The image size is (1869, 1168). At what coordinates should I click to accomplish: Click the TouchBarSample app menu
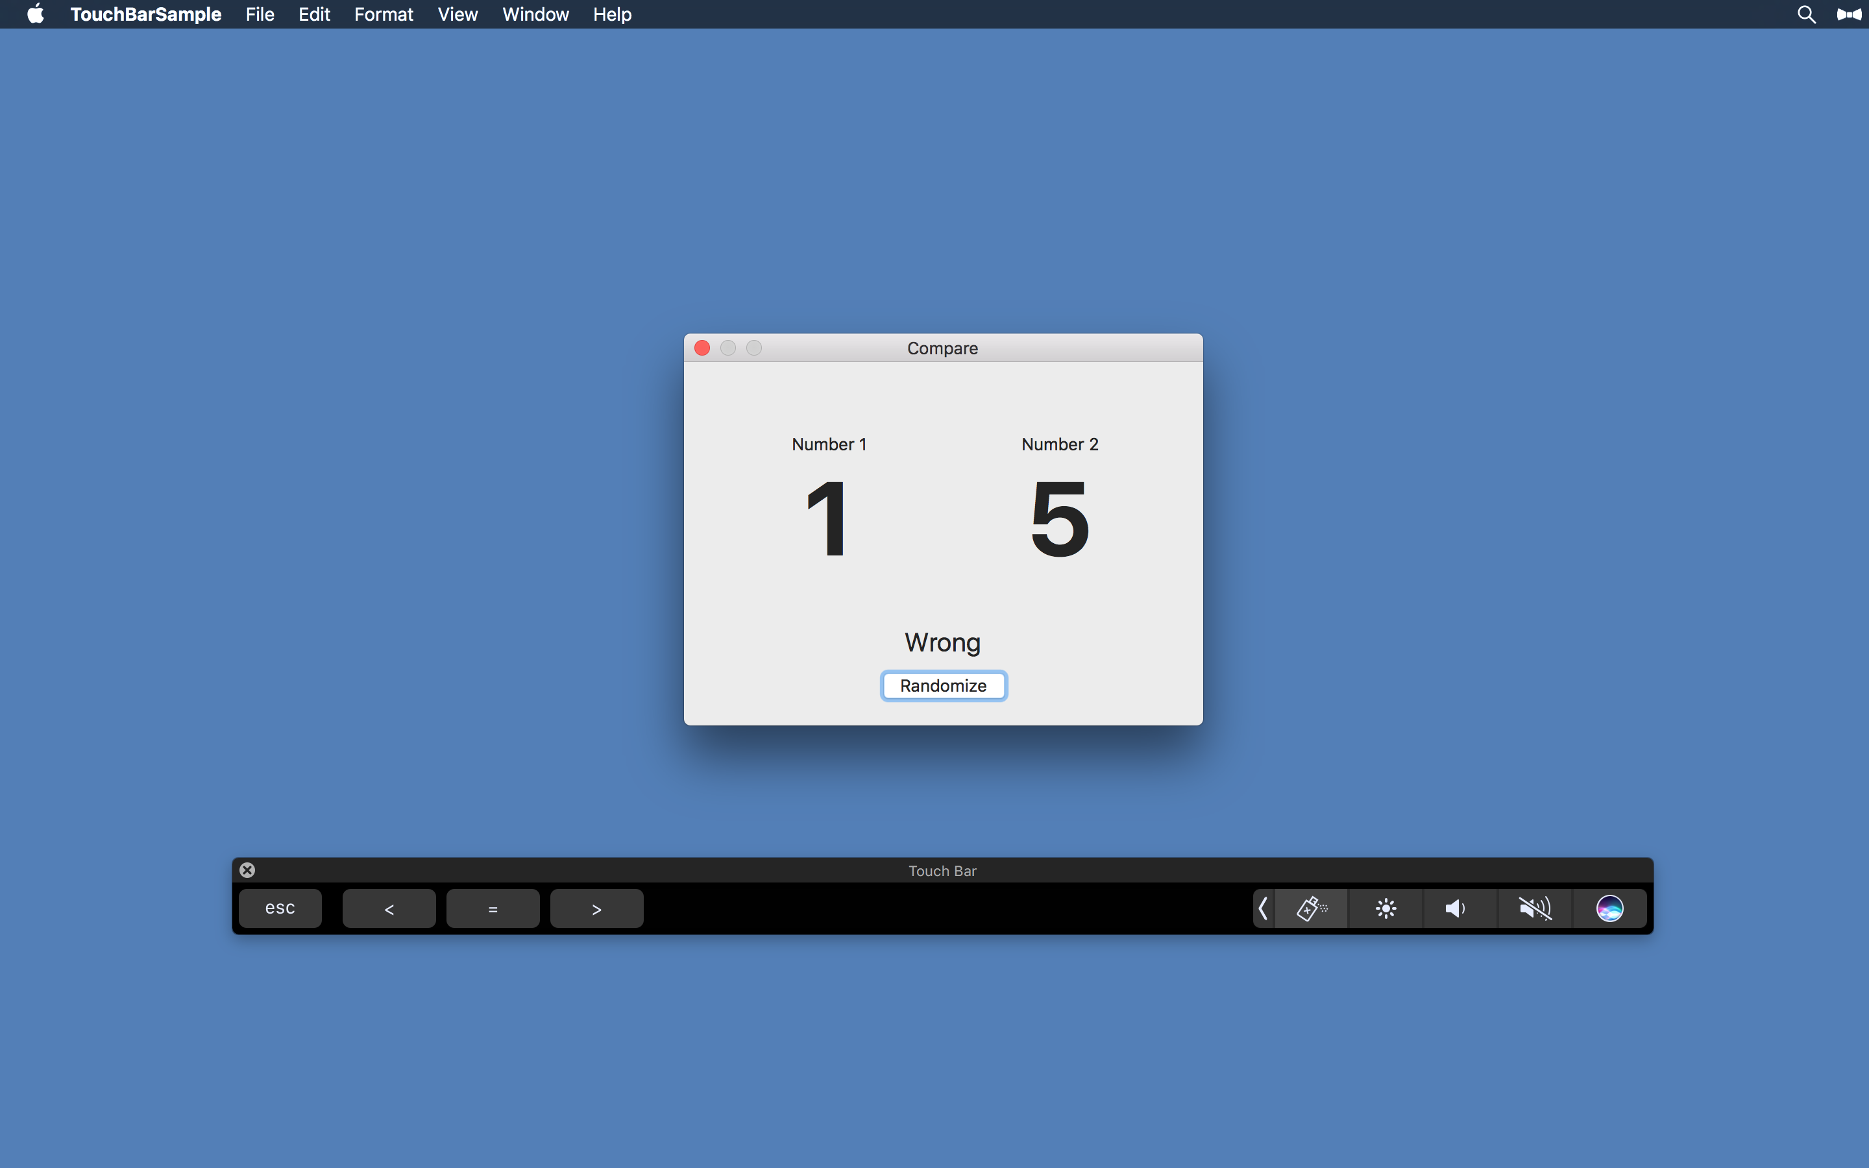tap(145, 15)
